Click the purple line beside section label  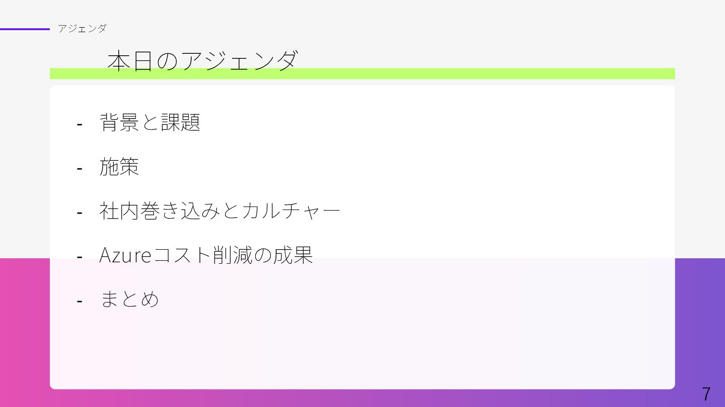point(25,29)
